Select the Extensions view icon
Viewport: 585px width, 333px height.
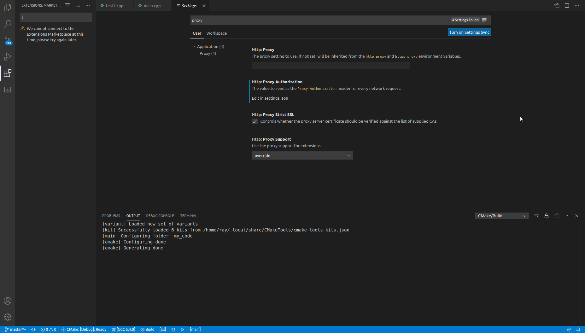pos(8,73)
